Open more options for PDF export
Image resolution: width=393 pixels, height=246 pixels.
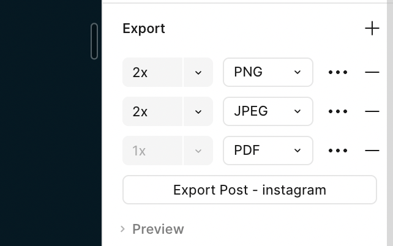pos(338,151)
